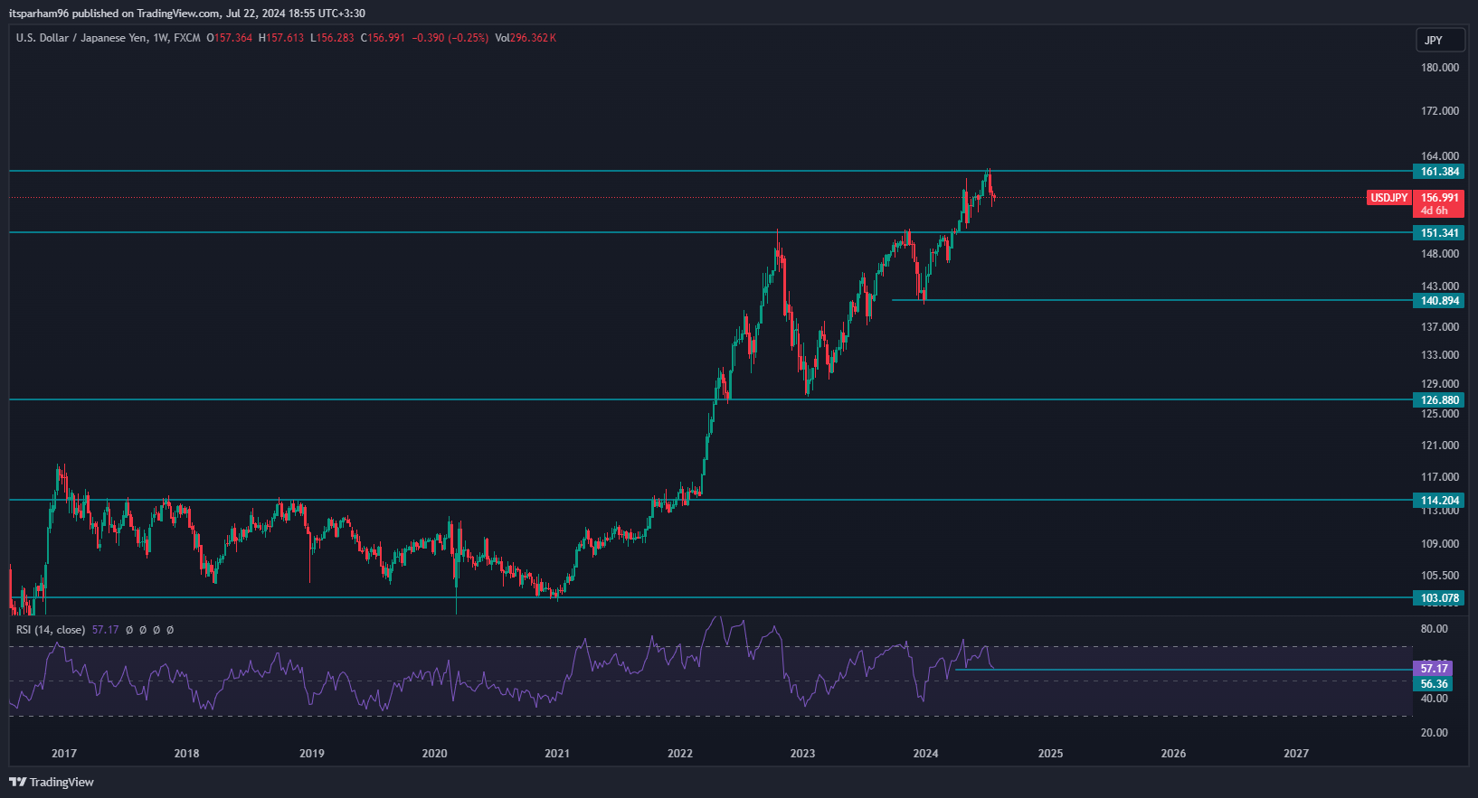Click the 20.00 RSI scale value
The width and height of the screenshot is (1478, 798).
tap(1435, 733)
